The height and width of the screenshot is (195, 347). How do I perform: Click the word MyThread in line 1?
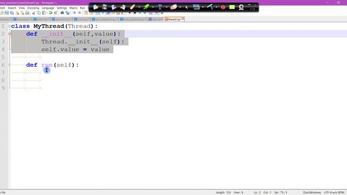click(49, 26)
